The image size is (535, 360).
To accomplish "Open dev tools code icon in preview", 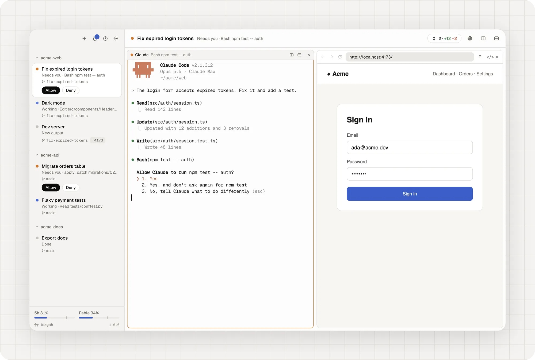I will coord(490,57).
